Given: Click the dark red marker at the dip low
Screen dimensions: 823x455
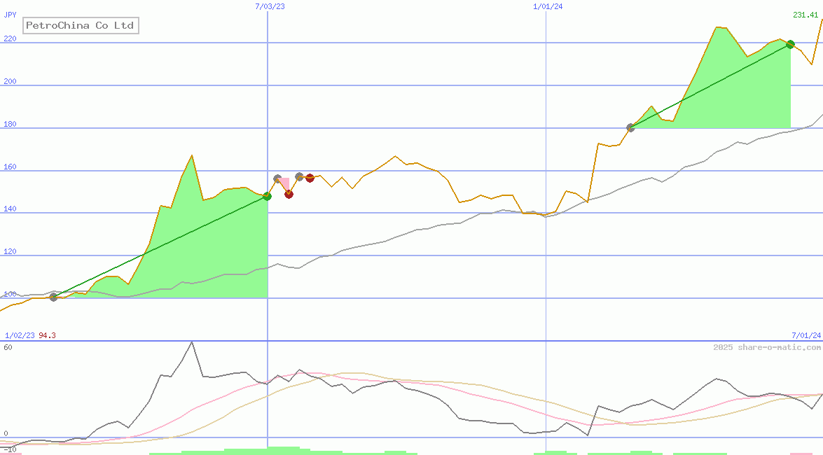Looking at the screenshot, I should (289, 194).
